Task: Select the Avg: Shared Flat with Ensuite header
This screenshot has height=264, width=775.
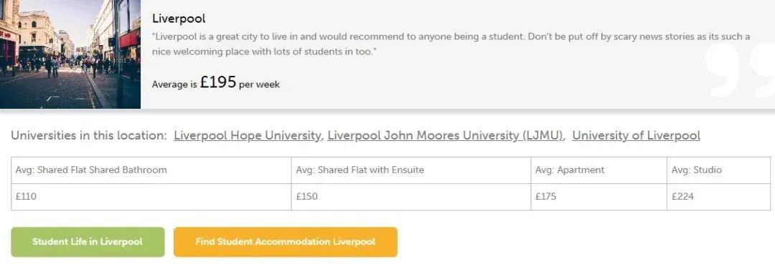Action: 411,170
